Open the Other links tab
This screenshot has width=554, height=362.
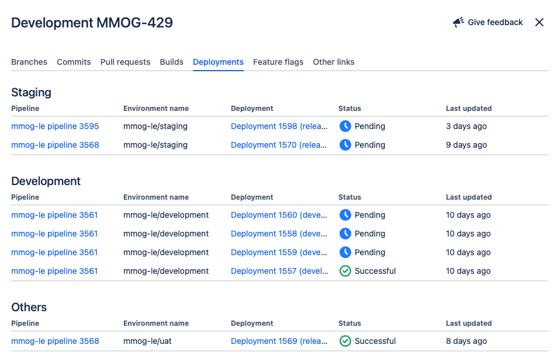click(x=334, y=62)
